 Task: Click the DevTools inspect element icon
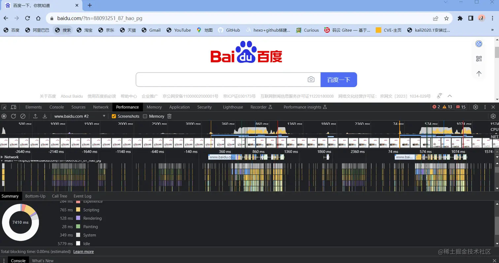(x=4, y=107)
